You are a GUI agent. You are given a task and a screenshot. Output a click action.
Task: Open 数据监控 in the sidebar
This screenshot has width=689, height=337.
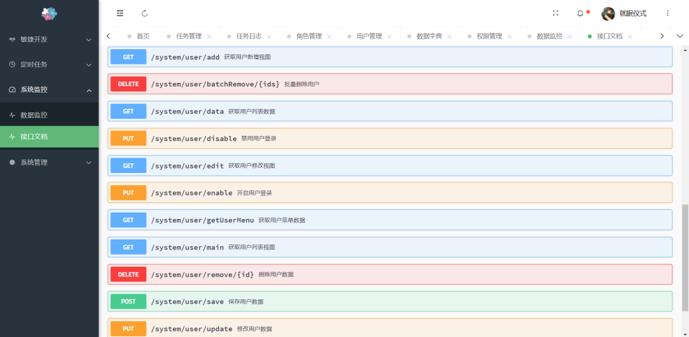coord(34,115)
